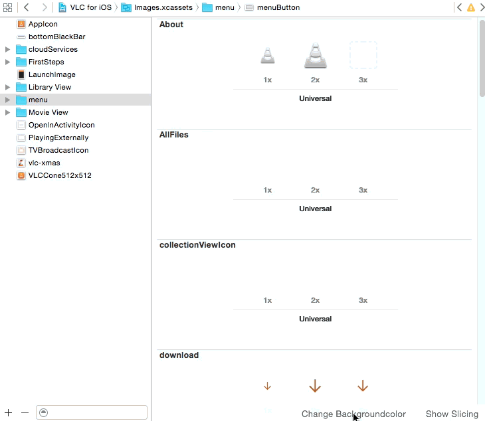This screenshot has width=485, height=421.
Task: Click the filter icon in search field
Action: (44, 412)
